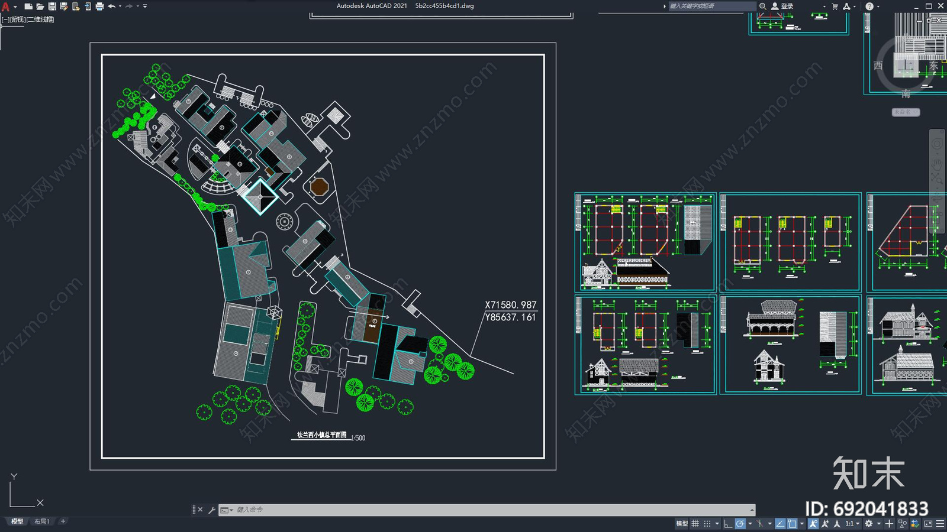Screen dimensions: 947x532
Task: Open dropdown next to the application A logo
Action: pyautogui.click(x=15, y=7)
